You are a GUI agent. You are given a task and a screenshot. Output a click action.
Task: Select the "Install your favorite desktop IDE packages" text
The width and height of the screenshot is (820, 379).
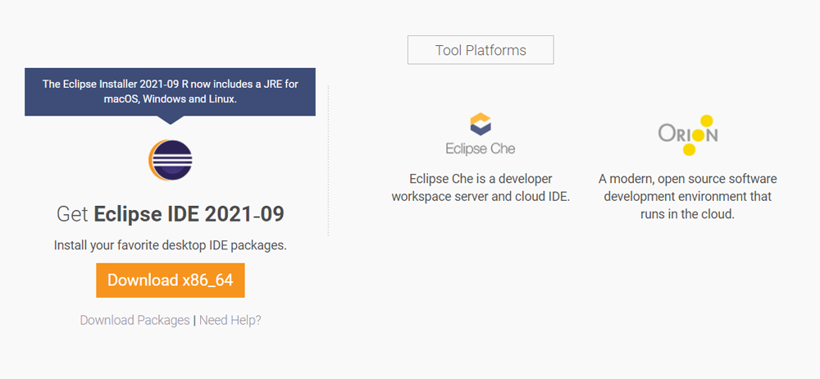pyautogui.click(x=170, y=245)
